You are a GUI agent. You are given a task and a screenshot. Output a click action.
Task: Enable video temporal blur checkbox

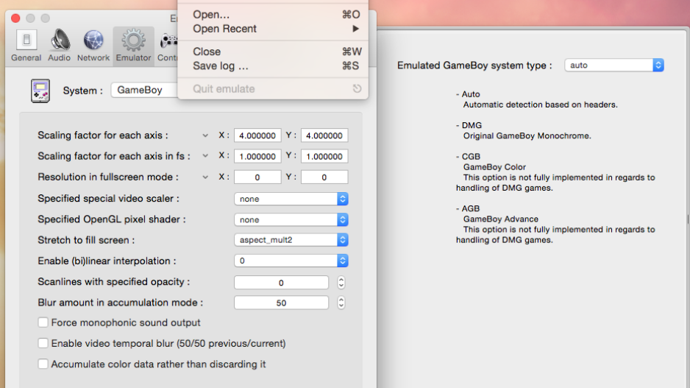43,343
